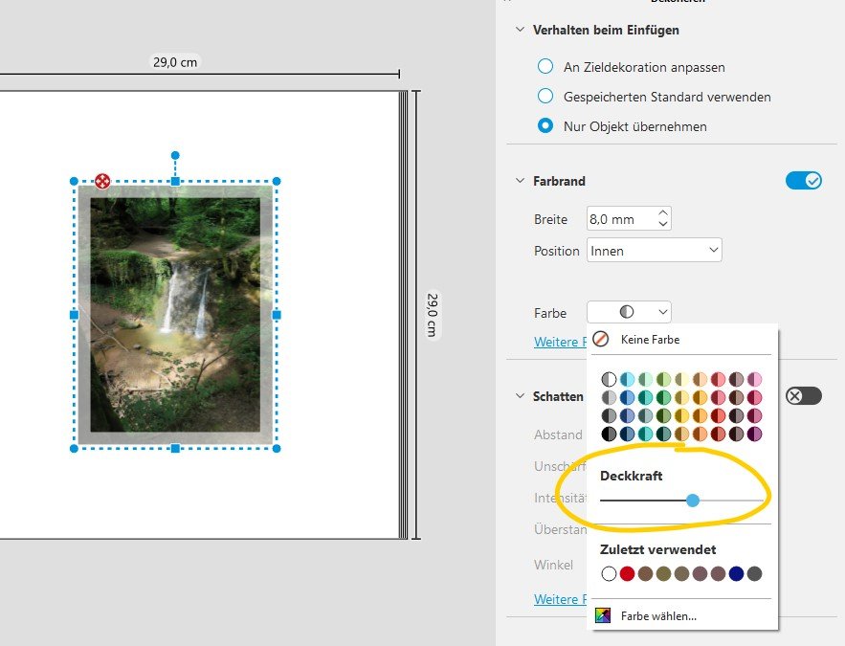The height and width of the screenshot is (646, 845).
Task: Increase Breite with the up stepper arrow
Action: (663, 213)
